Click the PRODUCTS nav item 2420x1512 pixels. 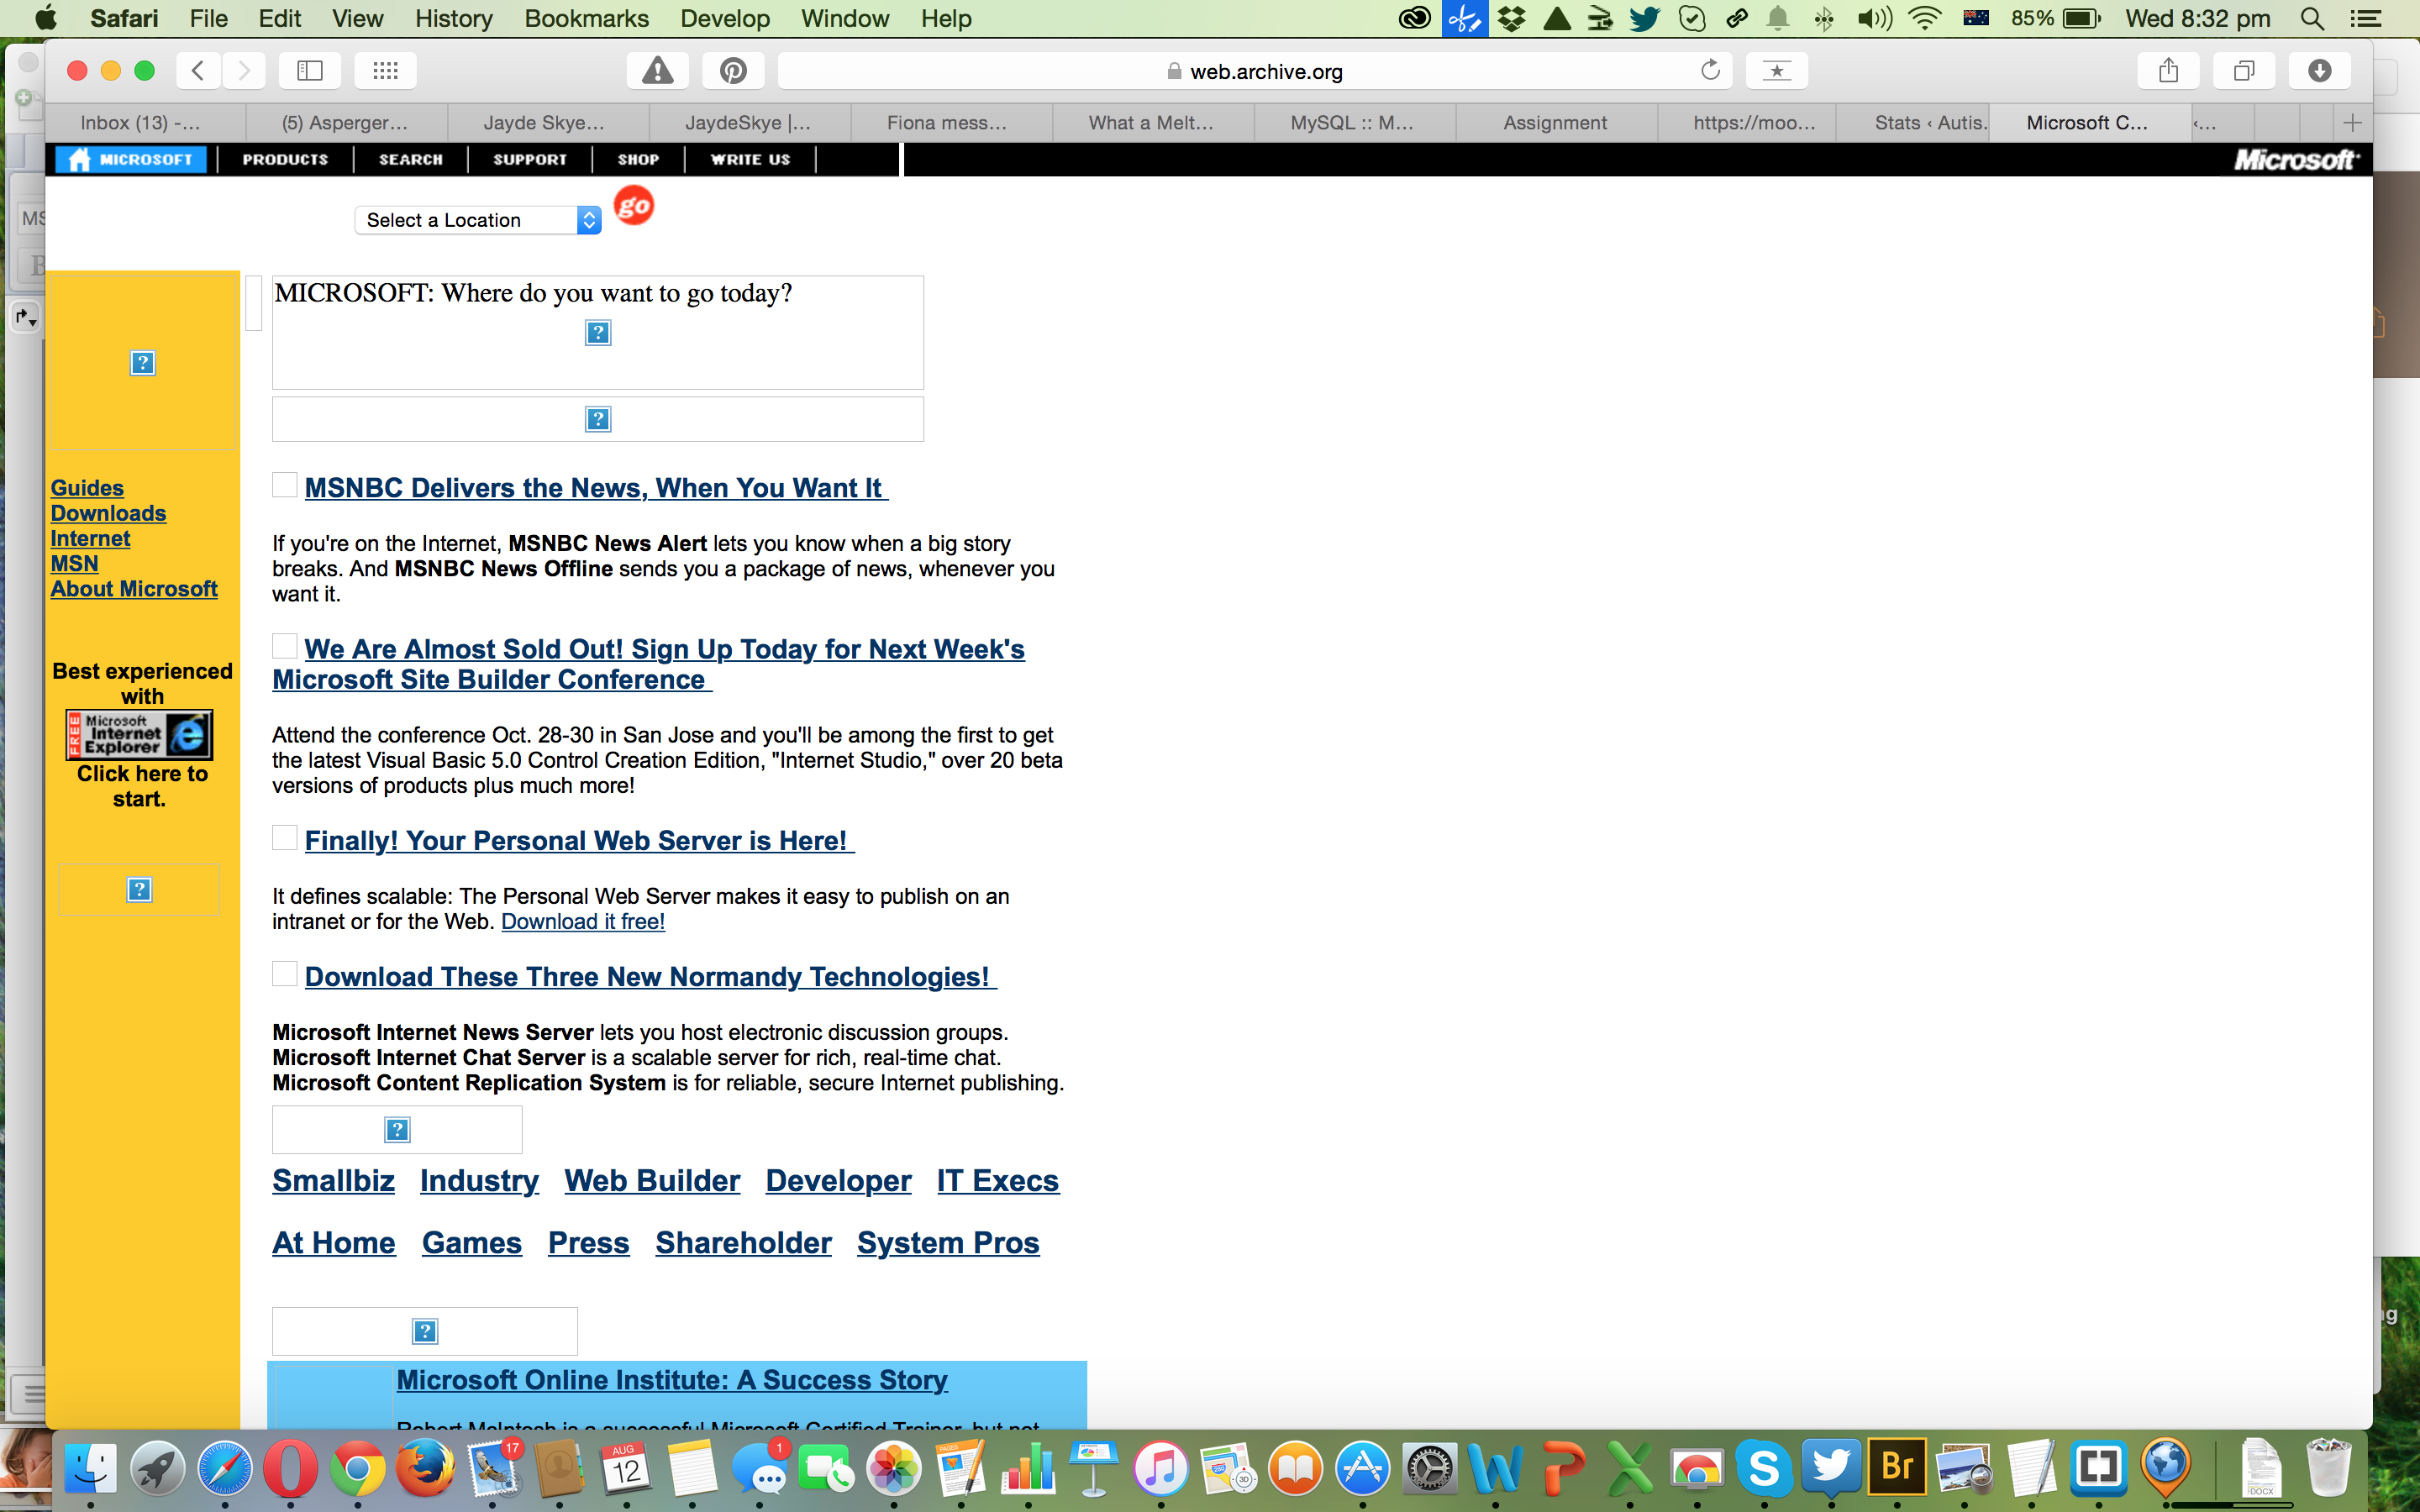point(285,159)
